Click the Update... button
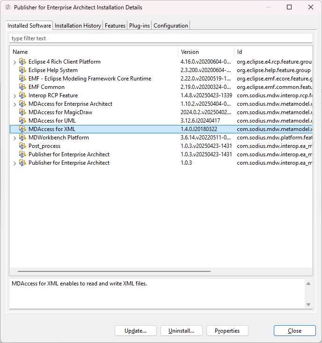 [x=135, y=331]
